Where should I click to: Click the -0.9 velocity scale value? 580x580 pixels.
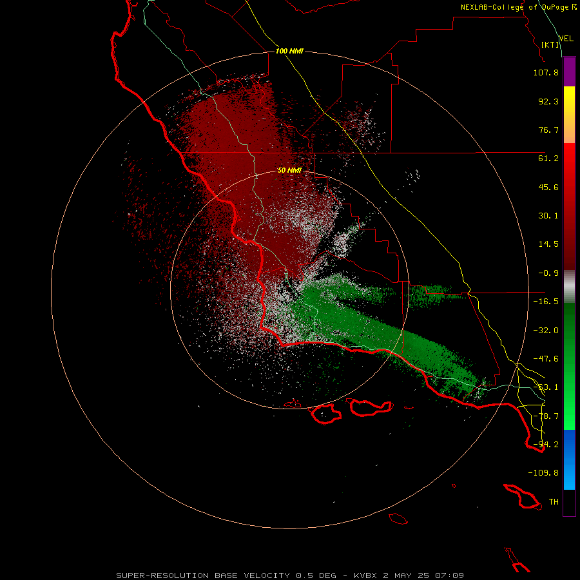[x=548, y=273]
